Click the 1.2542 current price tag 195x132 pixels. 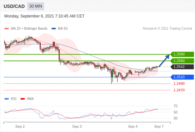(182, 67)
